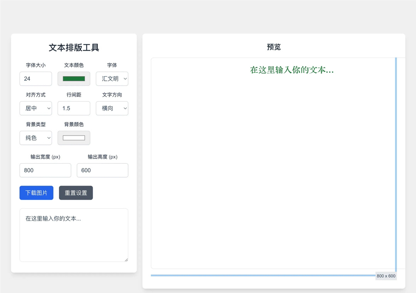
Task: Click the 文字方向 label
Action: point(112,95)
